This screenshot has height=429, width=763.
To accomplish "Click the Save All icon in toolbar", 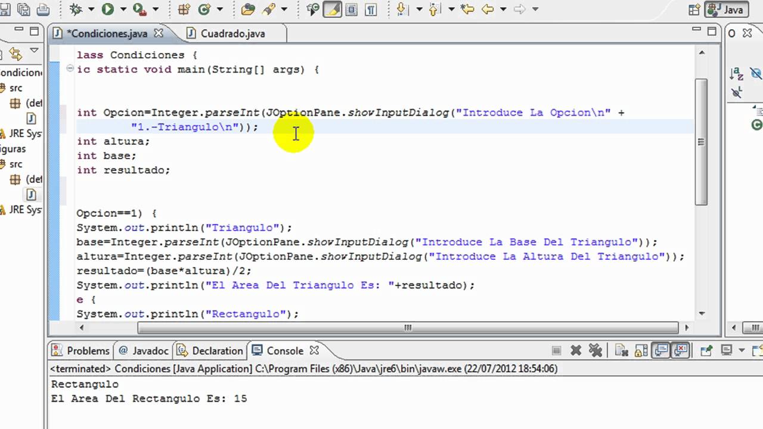I will point(24,9).
